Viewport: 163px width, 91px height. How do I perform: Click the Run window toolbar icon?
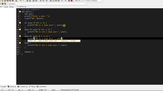pos(53,1)
